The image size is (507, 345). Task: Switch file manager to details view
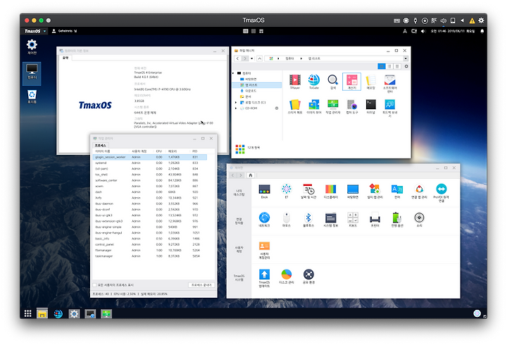(397, 66)
